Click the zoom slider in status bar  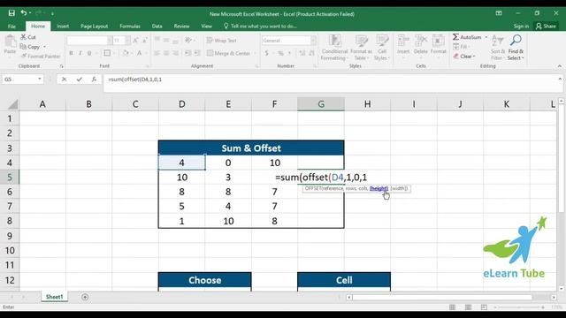click(520, 307)
